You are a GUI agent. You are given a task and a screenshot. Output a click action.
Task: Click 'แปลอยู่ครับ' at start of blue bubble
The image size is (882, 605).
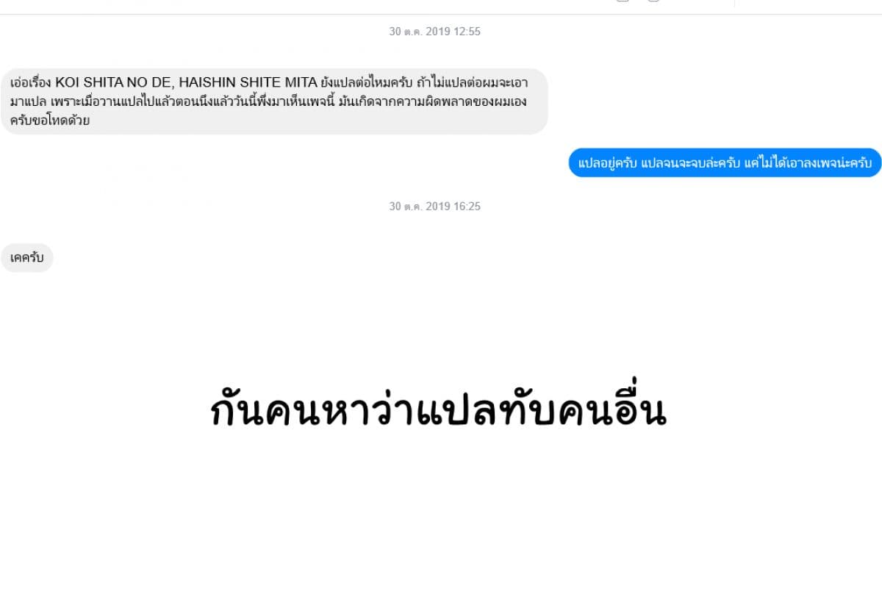pos(608,162)
